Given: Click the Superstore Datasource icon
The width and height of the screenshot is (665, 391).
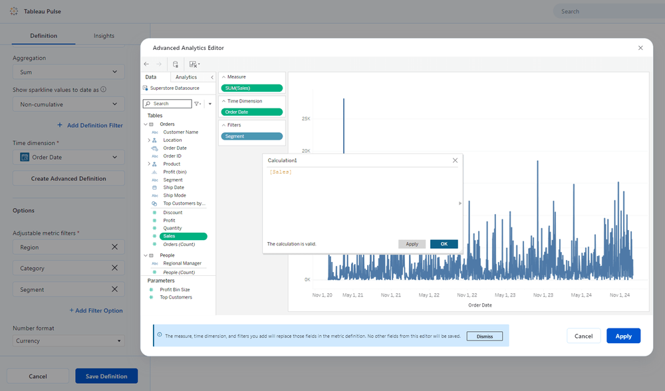Looking at the screenshot, I should (x=146, y=88).
